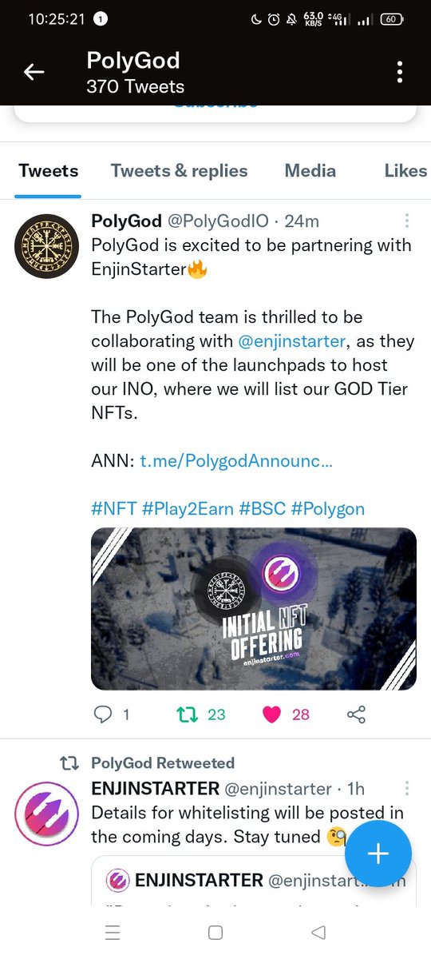The width and height of the screenshot is (431, 959).
Task: Tap the back arrow in the header
Action: pos(34,72)
